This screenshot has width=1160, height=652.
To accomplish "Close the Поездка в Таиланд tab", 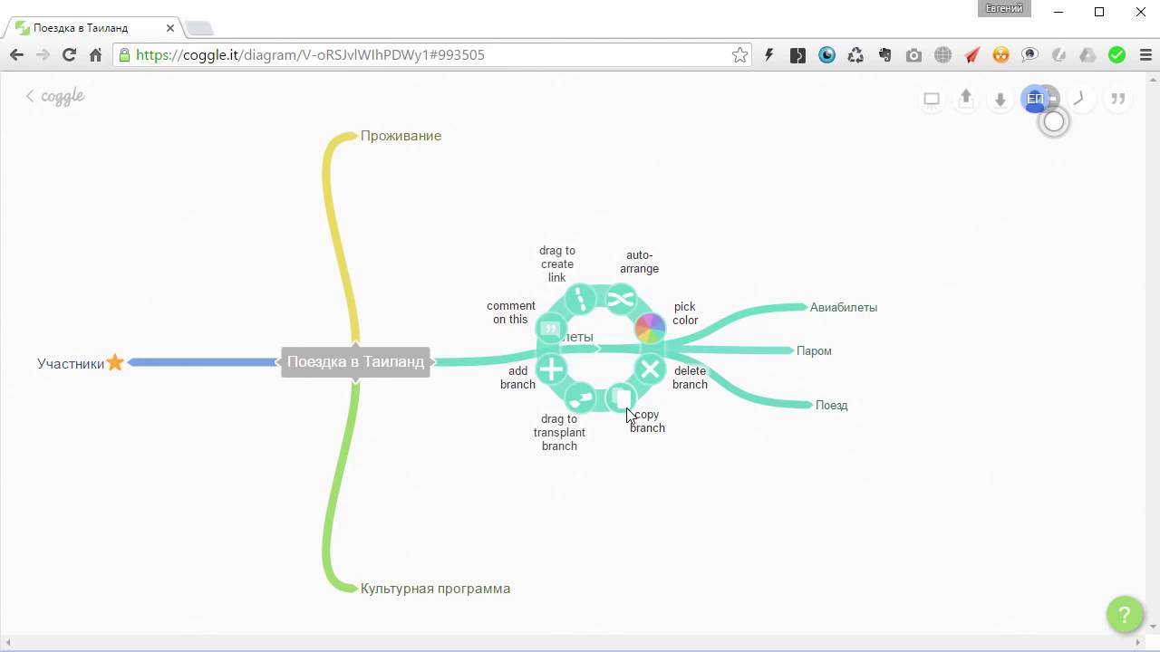I will [170, 28].
